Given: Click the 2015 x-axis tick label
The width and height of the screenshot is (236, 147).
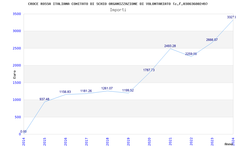Looking at the screenshot, I should tap(45, 141).
